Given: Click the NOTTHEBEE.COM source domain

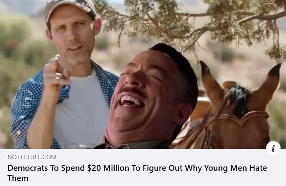Looking at the screenshot, I should point(32,157).
